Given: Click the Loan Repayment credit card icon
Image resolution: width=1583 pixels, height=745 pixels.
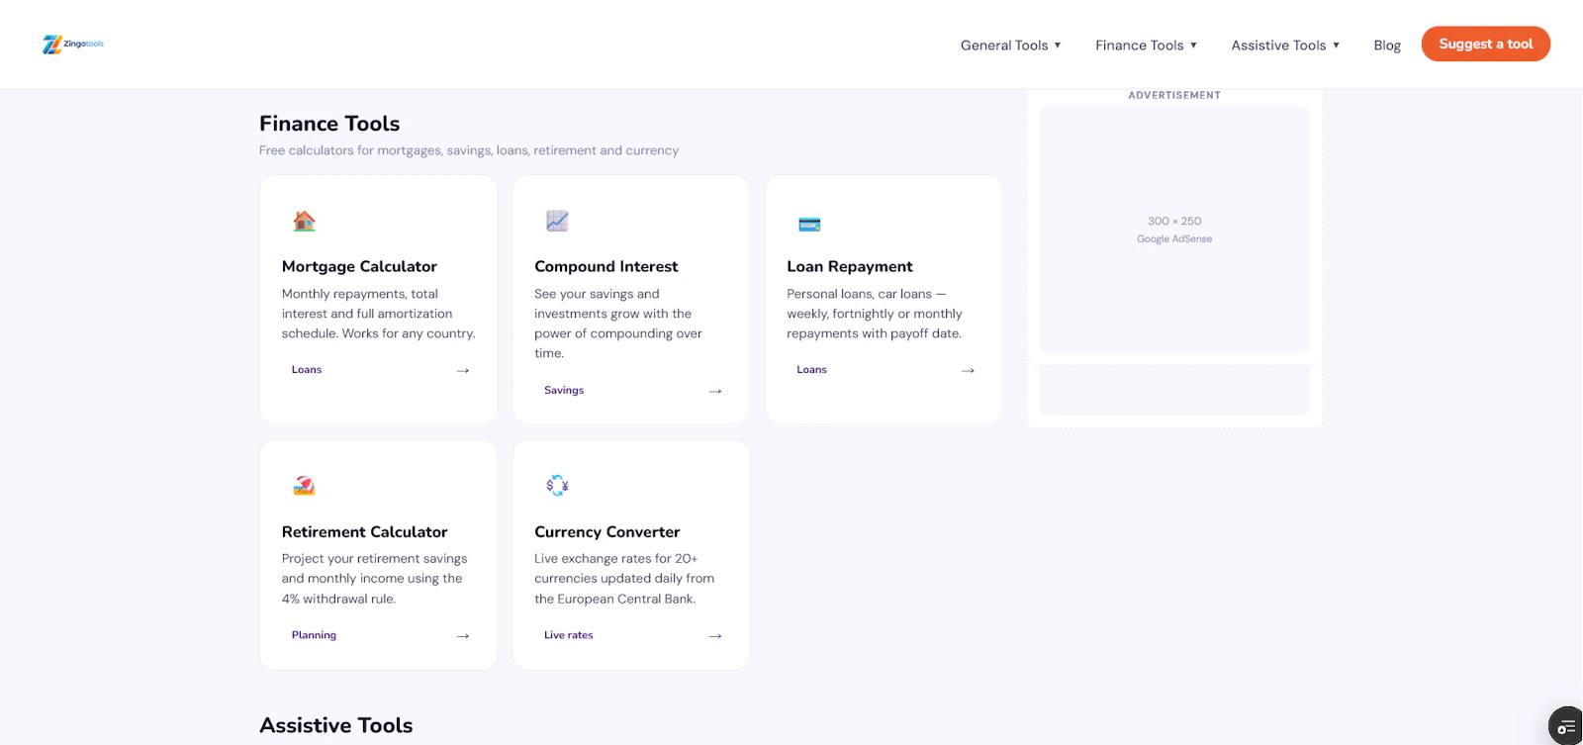Looking at the screenshot, I should (809, 225).
